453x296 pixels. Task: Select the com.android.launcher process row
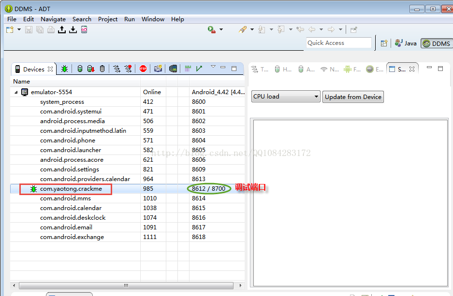point(128,150)
